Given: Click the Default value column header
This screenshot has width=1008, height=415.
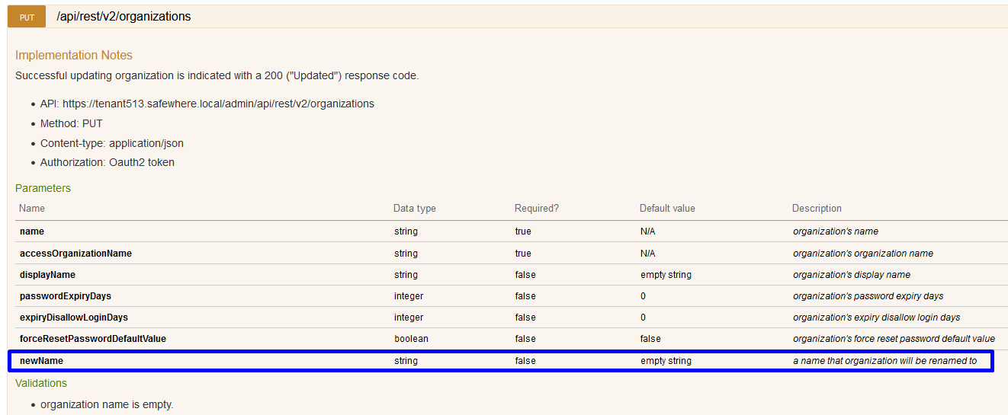Looking at the screenshot, I should [x=667, y=209].
